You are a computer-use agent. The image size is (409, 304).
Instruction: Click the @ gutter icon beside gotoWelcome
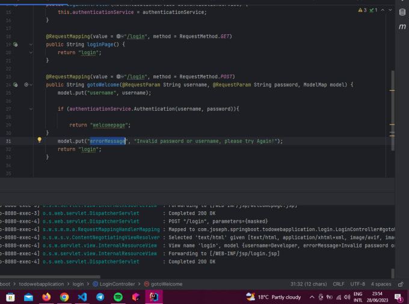pyautogui.click(x=26, y=85)
